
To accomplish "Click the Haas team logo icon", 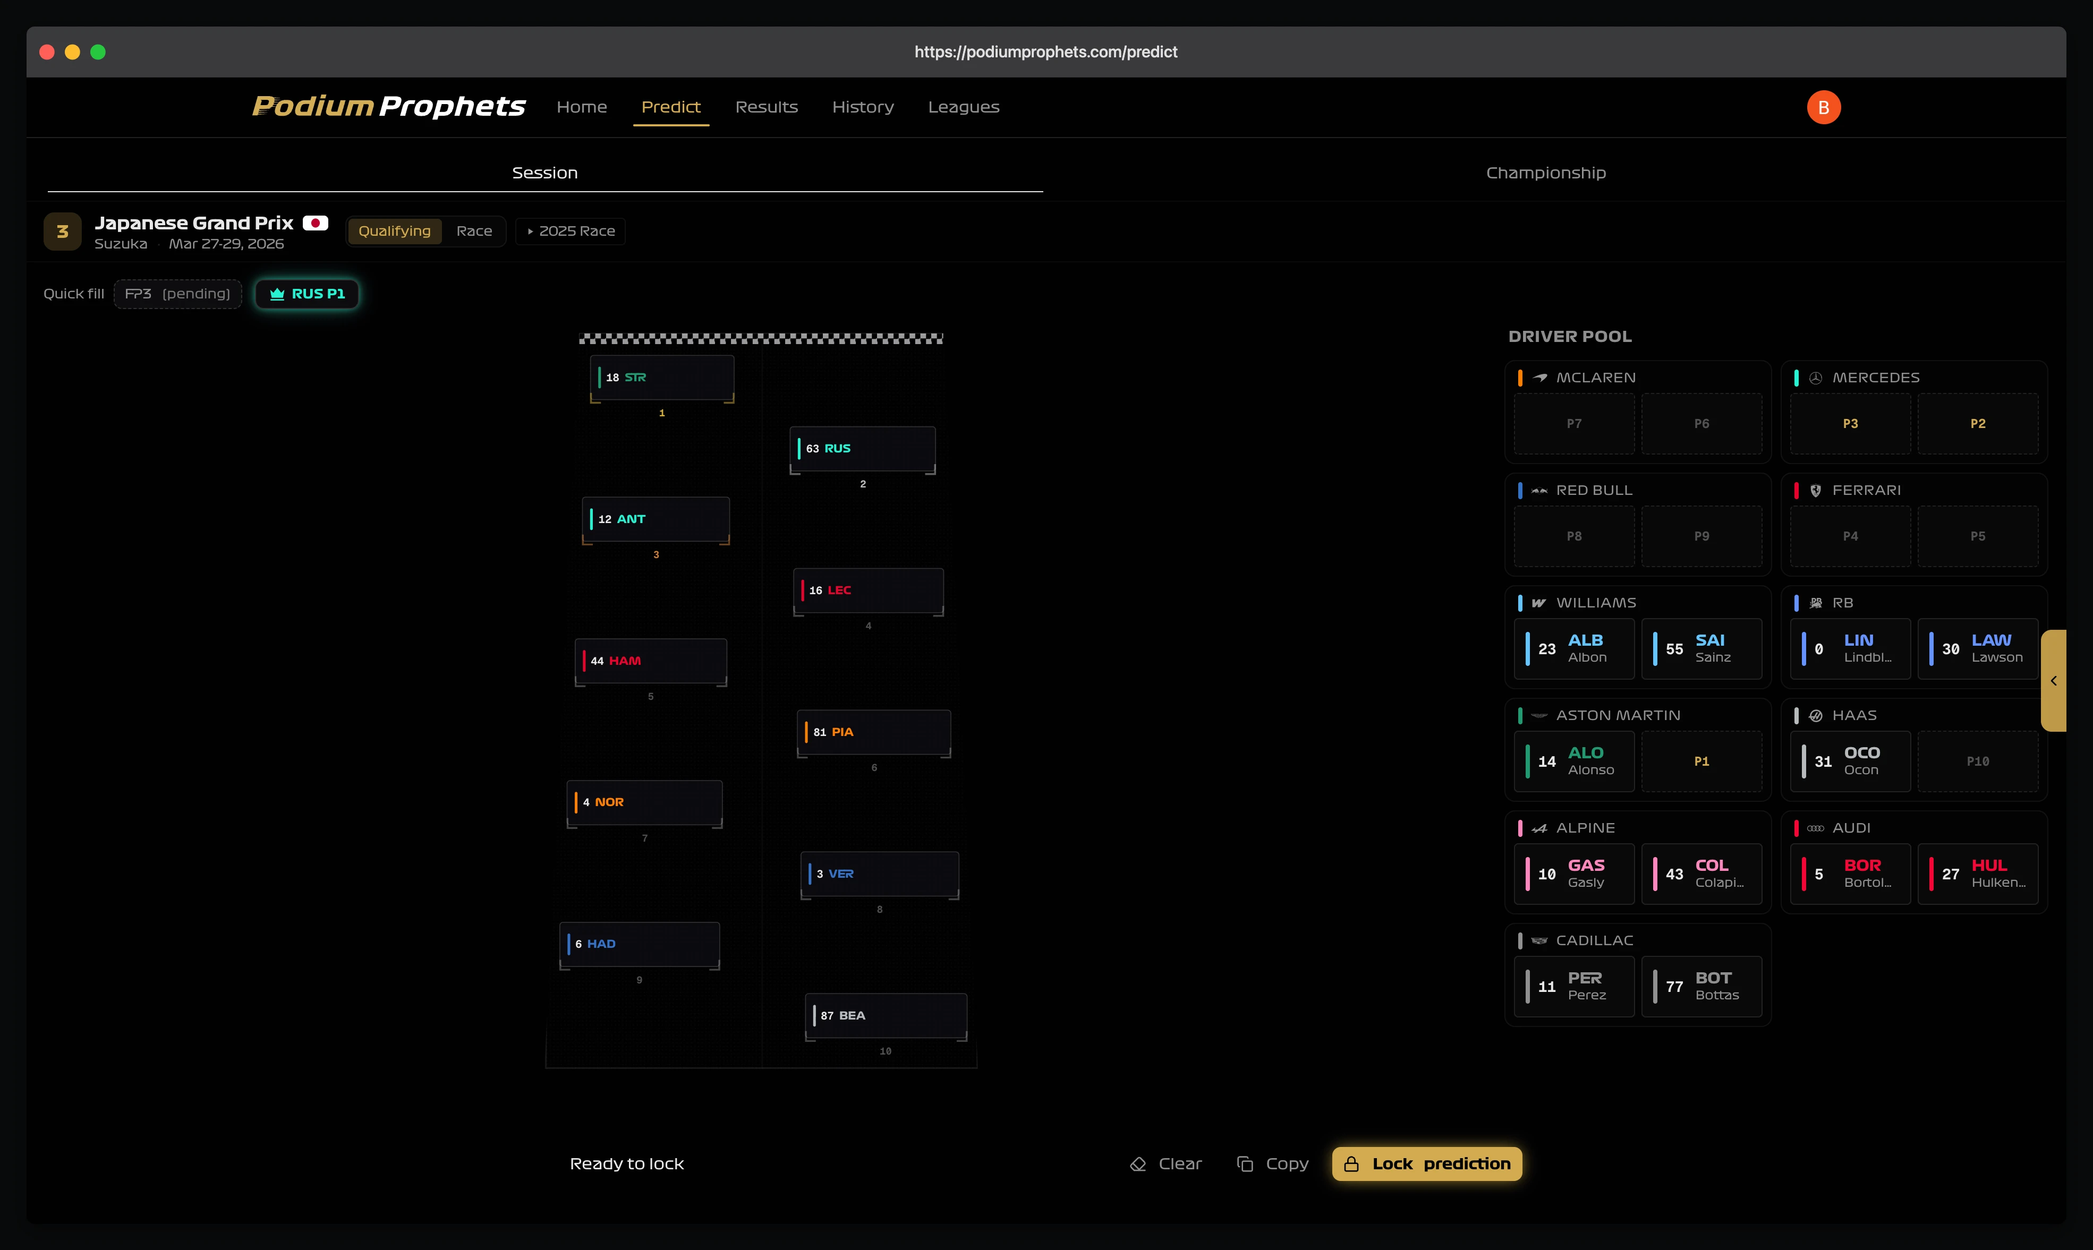I will click(1815, 715).
